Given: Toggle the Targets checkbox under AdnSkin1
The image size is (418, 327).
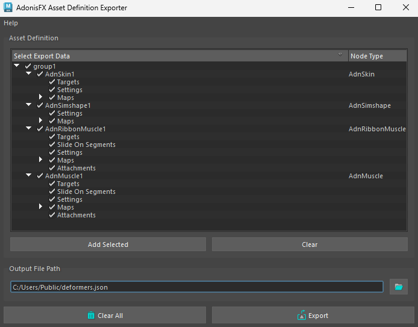Looking at the screenshot, I should tap(52, 82).
